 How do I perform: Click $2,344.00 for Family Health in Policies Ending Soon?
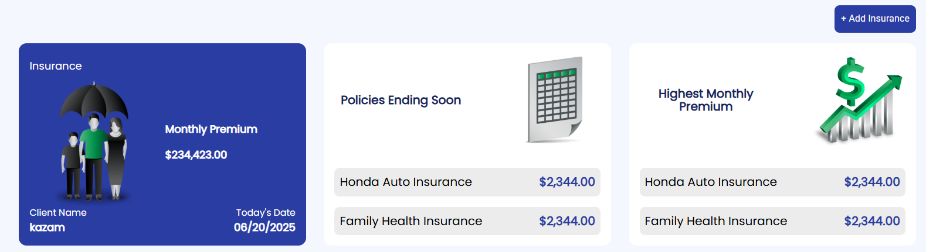(567, 221)
